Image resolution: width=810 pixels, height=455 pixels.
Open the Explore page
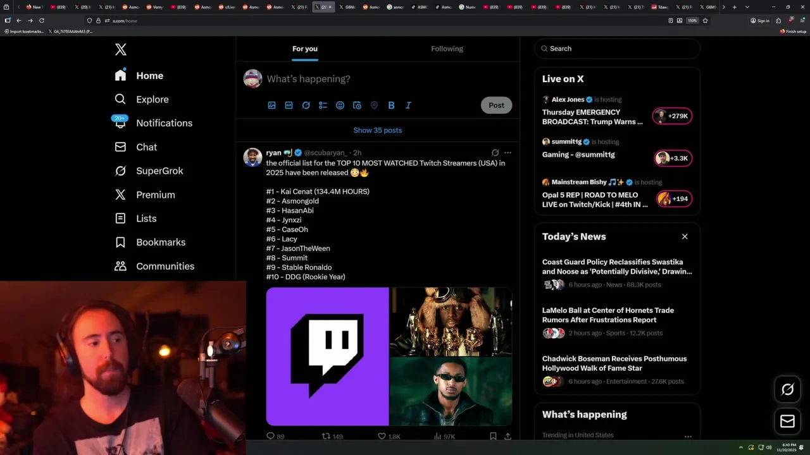[141, 99]
